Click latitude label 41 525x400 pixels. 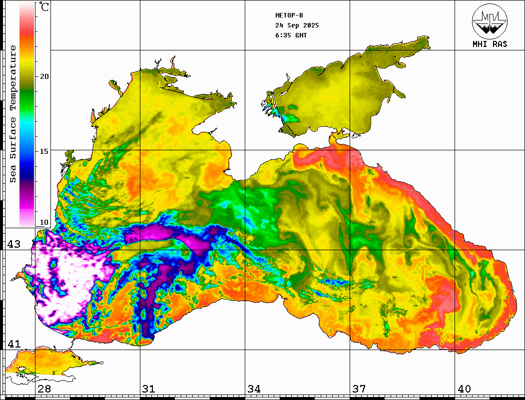pyautogui.click(x=13, y=344)
